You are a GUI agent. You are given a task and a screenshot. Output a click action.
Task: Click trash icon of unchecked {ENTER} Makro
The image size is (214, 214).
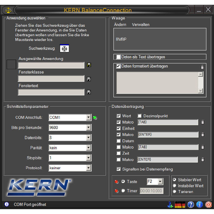[203, 159]
